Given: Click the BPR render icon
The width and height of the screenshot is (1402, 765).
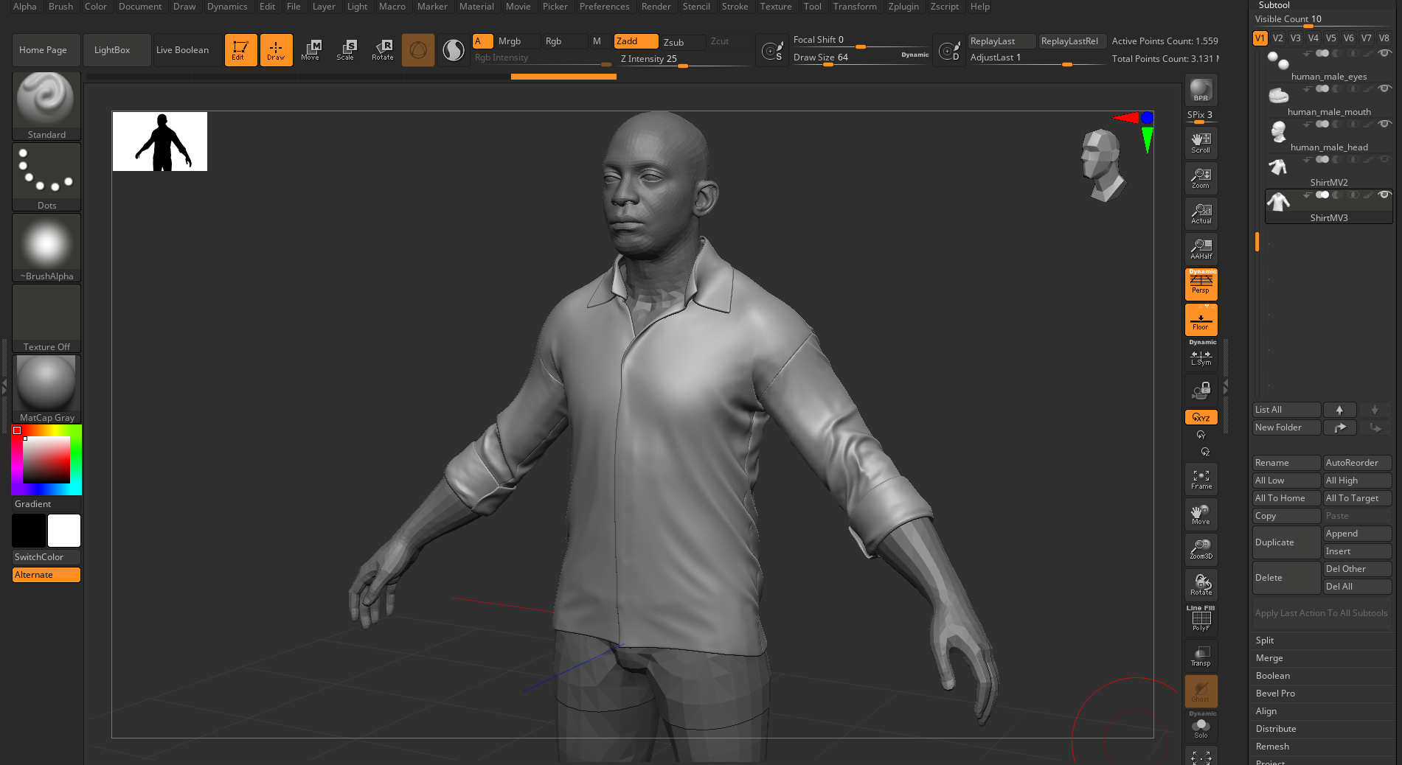Looking at the screenshot, I should pyautogui.click(x=1201, y=90).
